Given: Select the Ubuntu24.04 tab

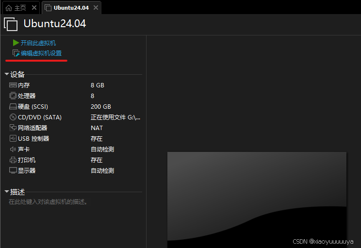Looking at the screenshot, I should click(71, 8).
